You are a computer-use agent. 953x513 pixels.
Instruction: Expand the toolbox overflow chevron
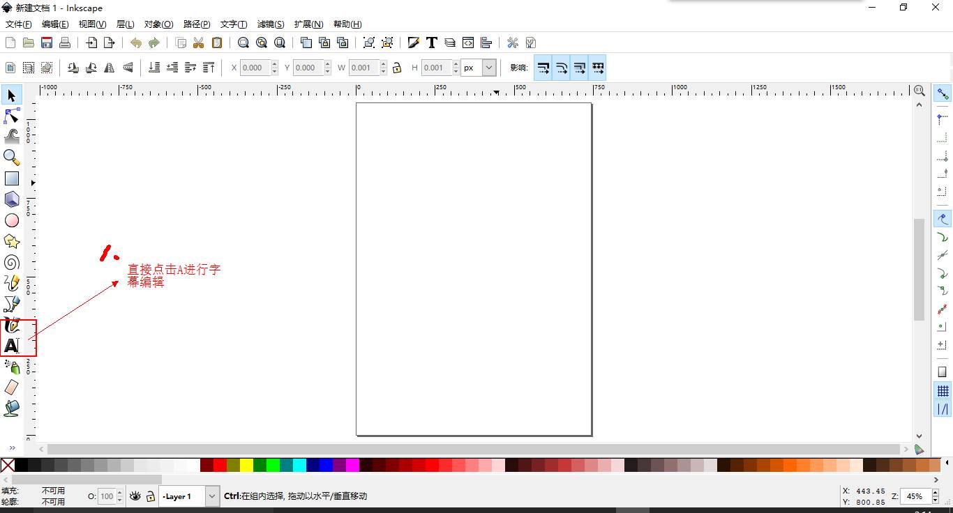[12, 448]
